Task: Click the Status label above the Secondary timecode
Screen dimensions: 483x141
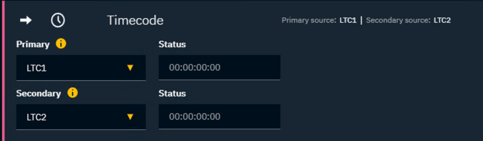Action: (172, 93)
